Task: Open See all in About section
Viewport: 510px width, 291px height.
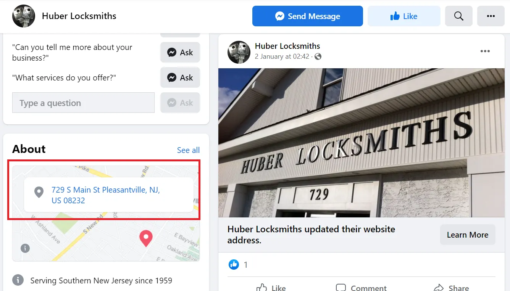Action: click(x=188, y=150)
